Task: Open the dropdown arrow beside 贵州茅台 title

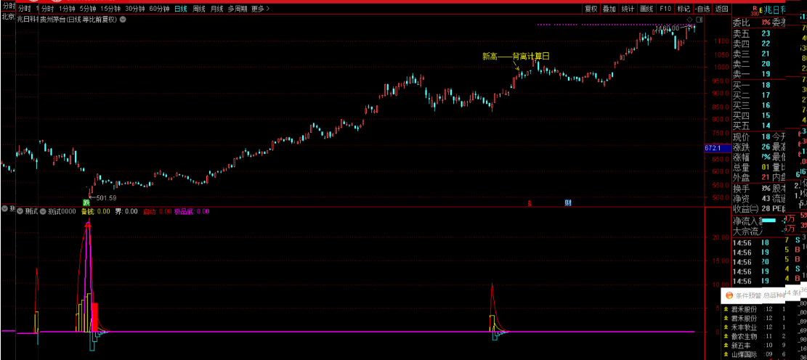Action: pos(123,19)
